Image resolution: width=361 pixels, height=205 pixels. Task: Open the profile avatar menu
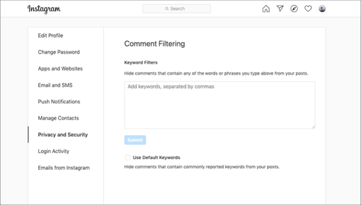(x=322, y=9)
